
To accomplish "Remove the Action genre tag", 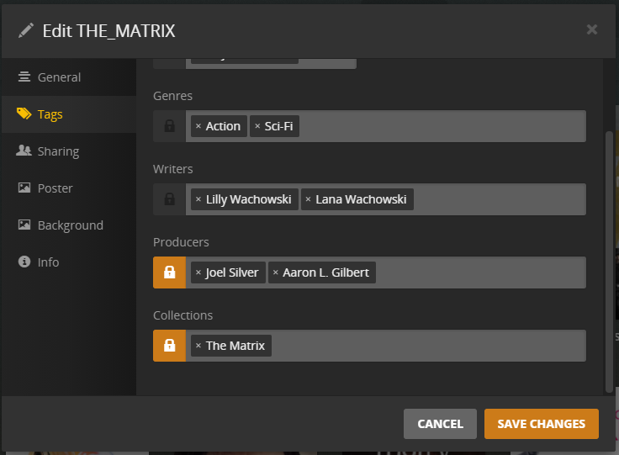I will [x=198, y=126].
